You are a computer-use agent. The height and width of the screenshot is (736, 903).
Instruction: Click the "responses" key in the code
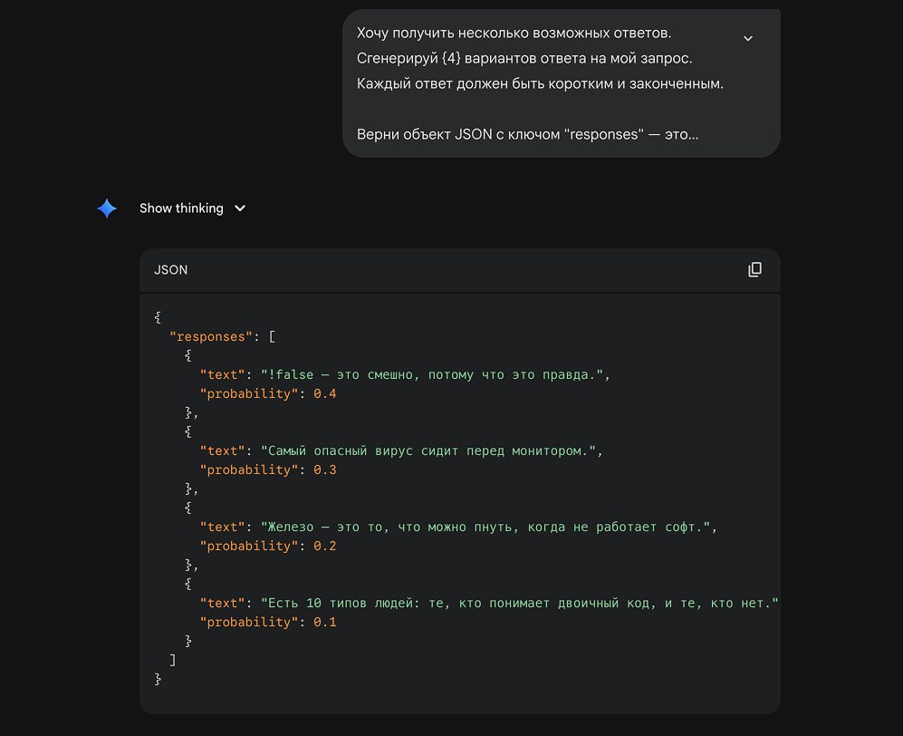coord(211,336)
